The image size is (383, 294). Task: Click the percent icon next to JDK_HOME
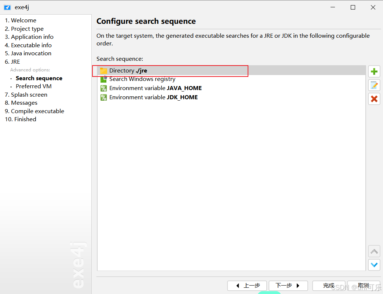pos(103,97)
